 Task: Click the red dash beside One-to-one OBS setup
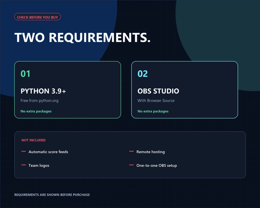pyautogui.click(x=132, y=165)
